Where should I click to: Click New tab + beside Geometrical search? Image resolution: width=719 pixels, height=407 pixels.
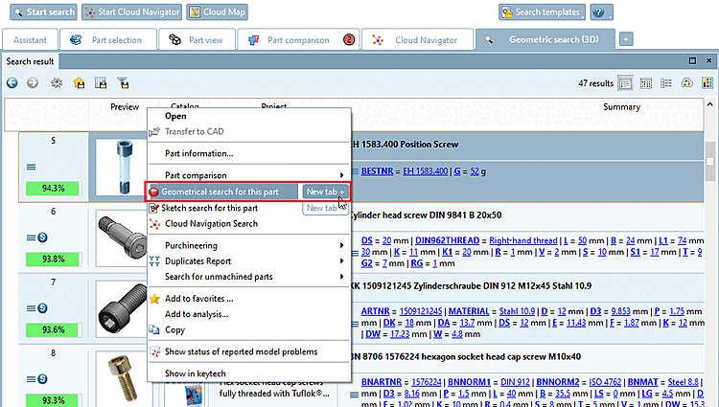click(x=325, y=192)
